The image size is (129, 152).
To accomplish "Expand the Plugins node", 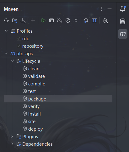I will [x=12, y=136].
